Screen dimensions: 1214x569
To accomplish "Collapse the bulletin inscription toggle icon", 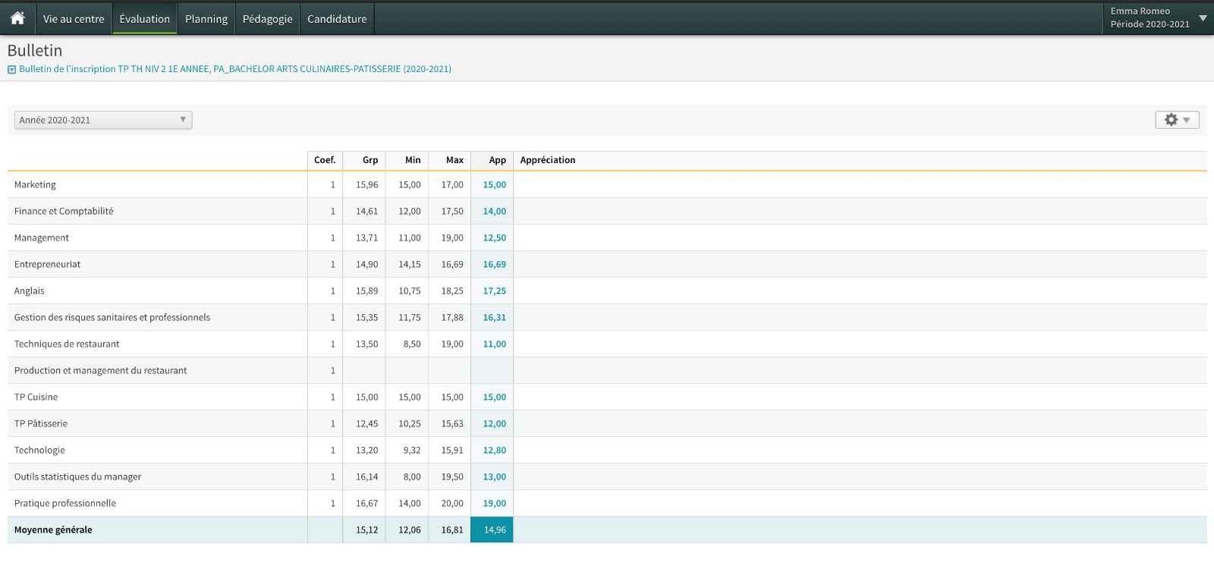I will click(11, 69).
